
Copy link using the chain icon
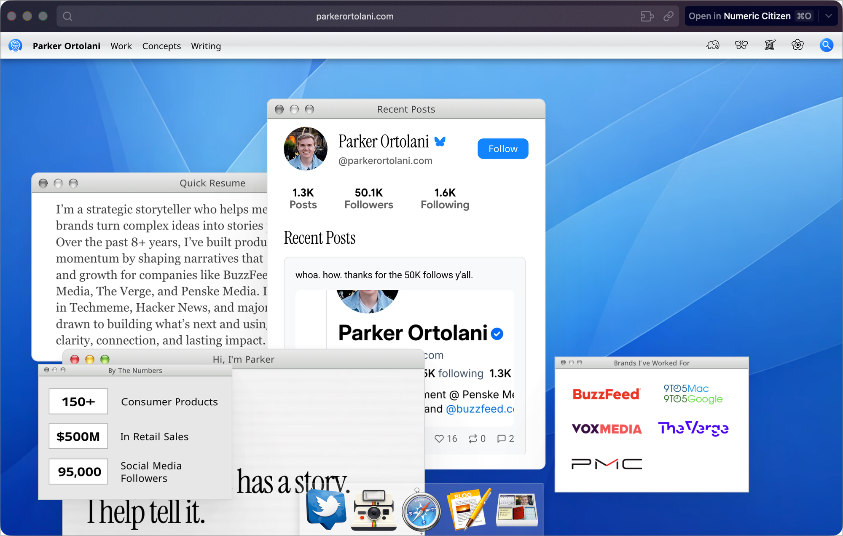[x=668, y=16]
